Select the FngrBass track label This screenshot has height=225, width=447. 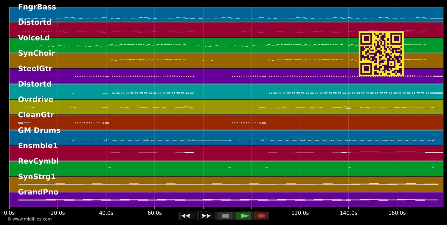pyautogui.click(x=37, y=7)
